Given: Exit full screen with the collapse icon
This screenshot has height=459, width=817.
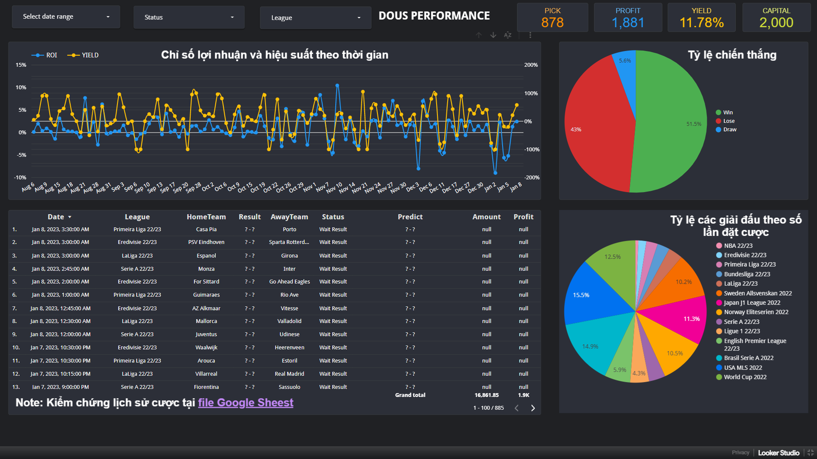Looking at the screenshot, I should coord(810,453).
